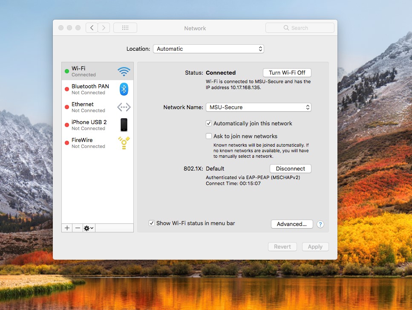Toggle Show Wi-Fi status in menu bar

[x=151, y=223]
